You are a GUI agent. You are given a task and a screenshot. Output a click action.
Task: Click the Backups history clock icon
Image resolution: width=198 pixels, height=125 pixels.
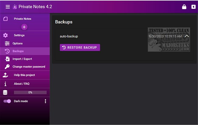[7, 51]
